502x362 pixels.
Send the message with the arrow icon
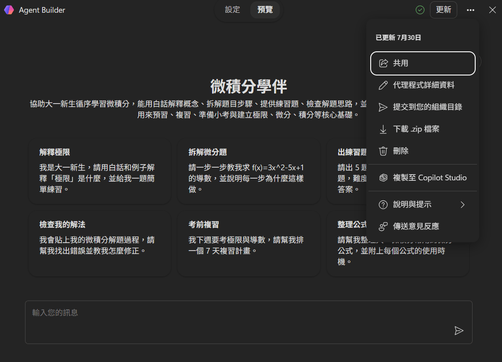pos(459,331)
